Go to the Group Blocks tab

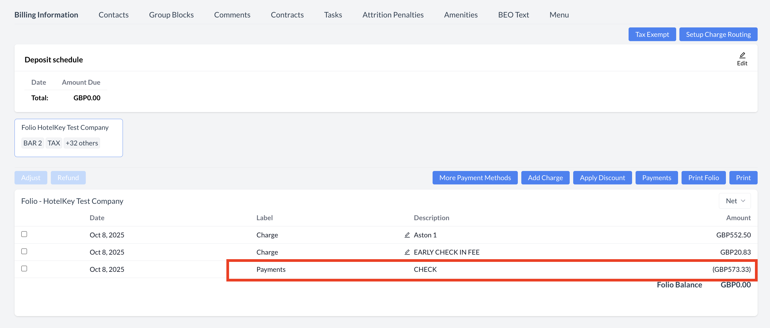(171, 15)
